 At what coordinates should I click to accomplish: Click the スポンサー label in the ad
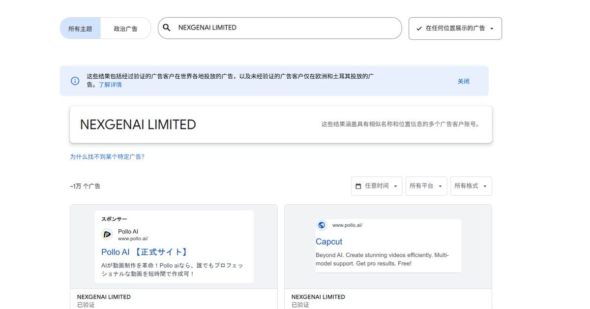(x=115, y=219)
